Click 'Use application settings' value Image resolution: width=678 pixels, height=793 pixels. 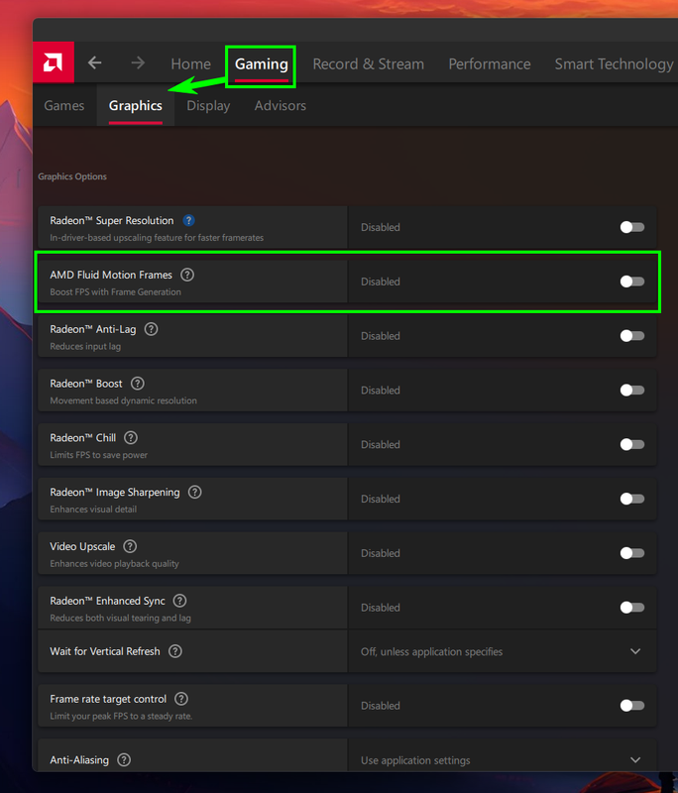click(x=415, y=760)
